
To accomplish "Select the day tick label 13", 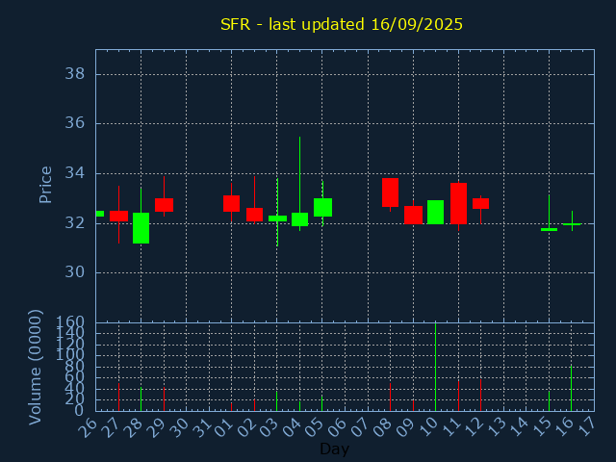I will [497, 427].
